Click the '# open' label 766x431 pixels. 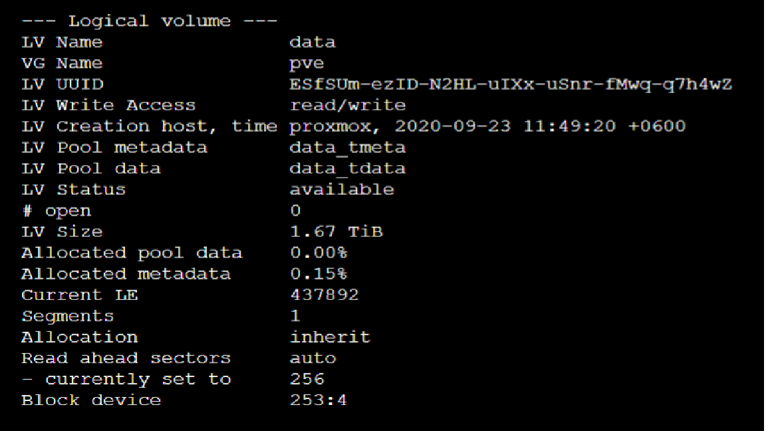click(x=57, y=211)
